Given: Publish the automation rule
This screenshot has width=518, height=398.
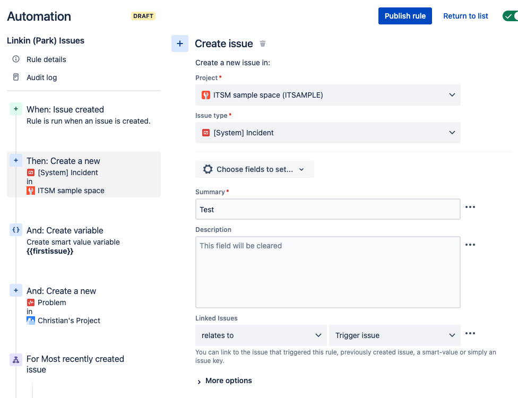Looking at the screenshot, I should [x=405, y=16].
